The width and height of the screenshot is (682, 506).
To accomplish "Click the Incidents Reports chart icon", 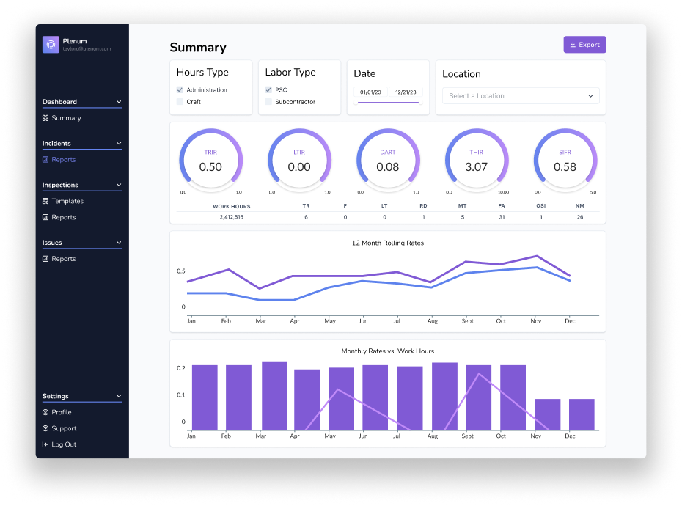I will pyautogui.click(x=45, y=160).
